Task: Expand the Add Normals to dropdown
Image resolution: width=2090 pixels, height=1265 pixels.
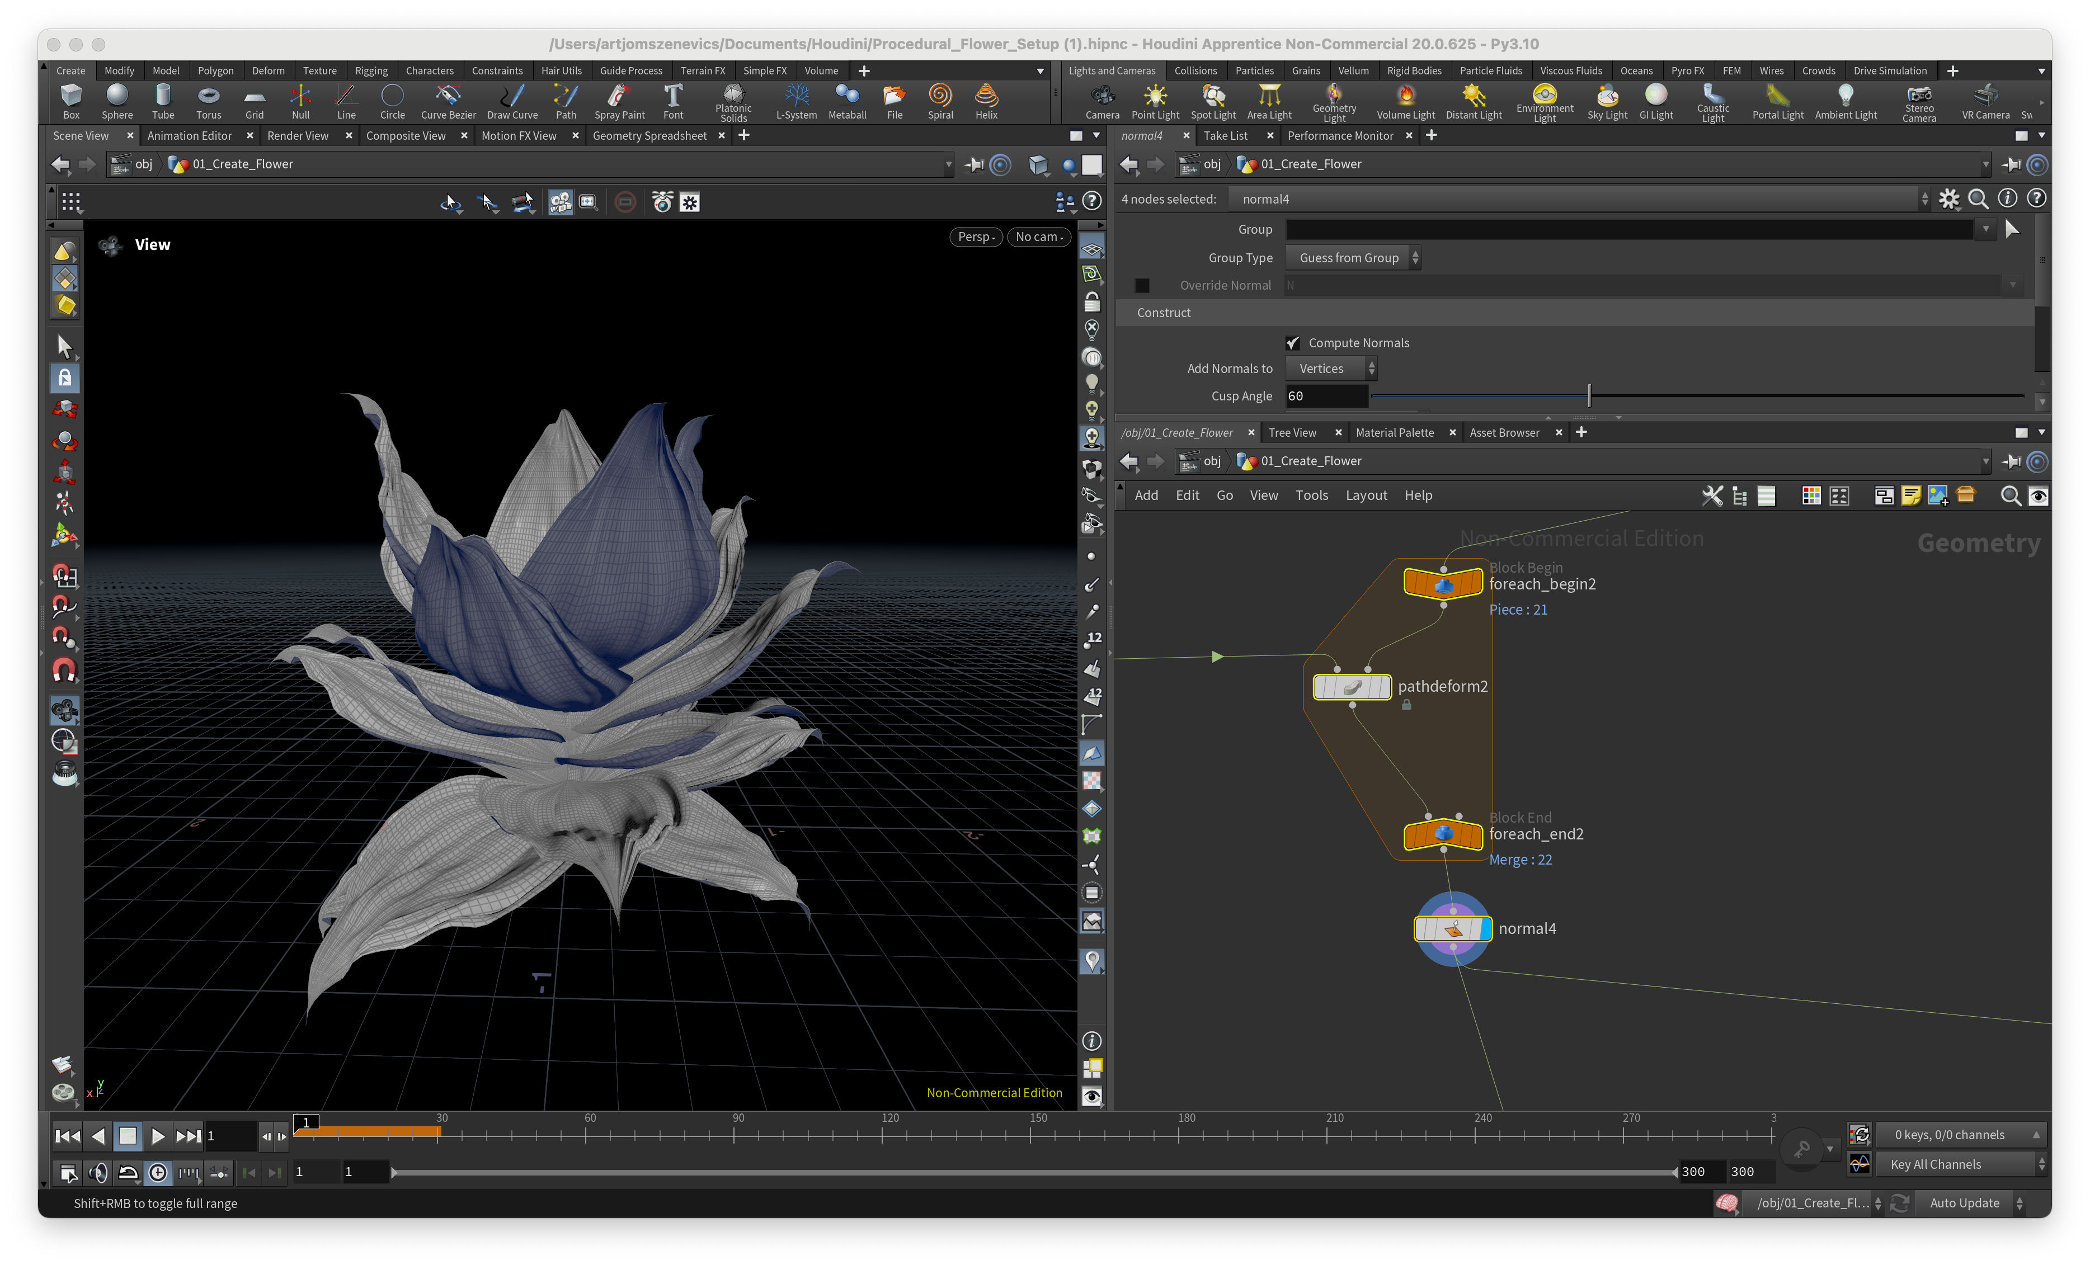Action: [1330, 368]
